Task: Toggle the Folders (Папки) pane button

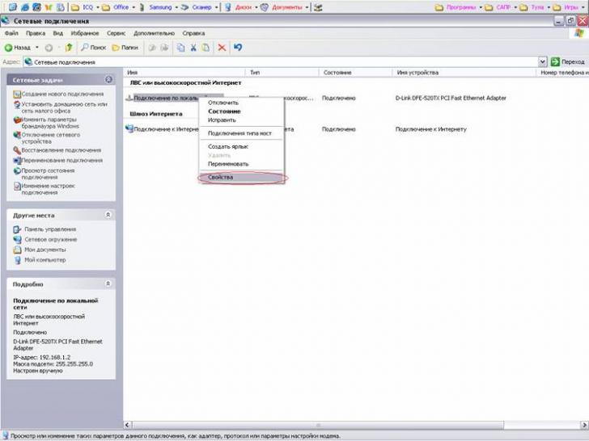Action: [125, 48]
